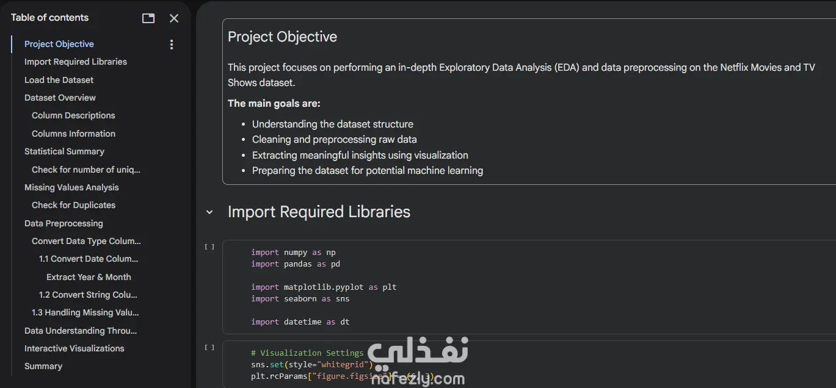Place cursor in import pandas code line
Screen dimensions: 836x388
coord(296,264)
